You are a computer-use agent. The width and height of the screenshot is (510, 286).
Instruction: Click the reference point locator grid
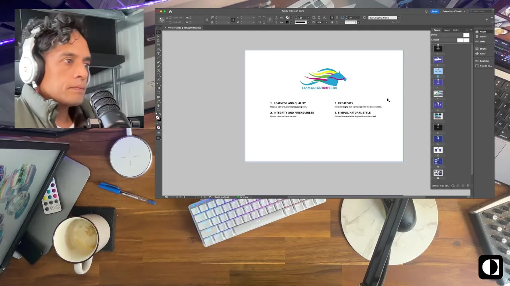tap(162, 20)
